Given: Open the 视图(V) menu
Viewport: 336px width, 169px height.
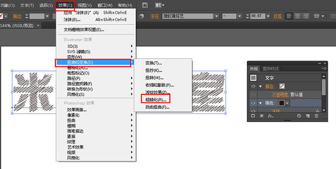Looking at the screenshot, I should coord(85,5).
